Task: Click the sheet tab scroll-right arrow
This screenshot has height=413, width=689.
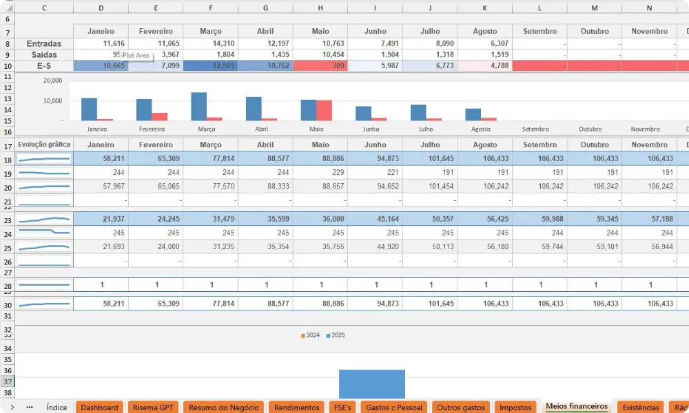Action: click(x=12, y=407)
